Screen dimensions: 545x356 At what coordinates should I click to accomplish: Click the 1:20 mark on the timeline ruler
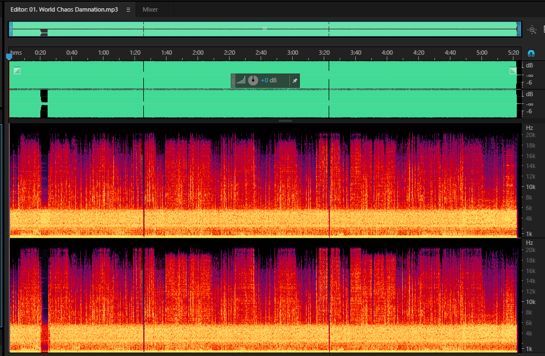[135, 53]
